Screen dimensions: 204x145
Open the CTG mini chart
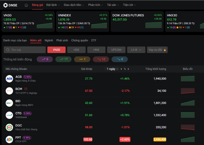click(188, 115)
